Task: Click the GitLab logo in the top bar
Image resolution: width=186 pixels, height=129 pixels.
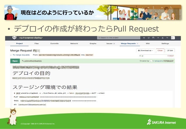Action: pyautogui.click(x=14, y=38)
